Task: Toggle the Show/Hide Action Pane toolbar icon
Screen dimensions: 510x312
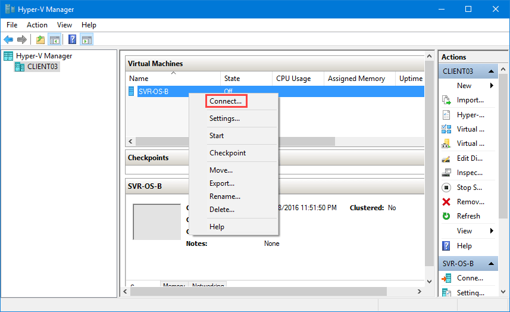Action: pyautogui.click(x=87, y=40)
